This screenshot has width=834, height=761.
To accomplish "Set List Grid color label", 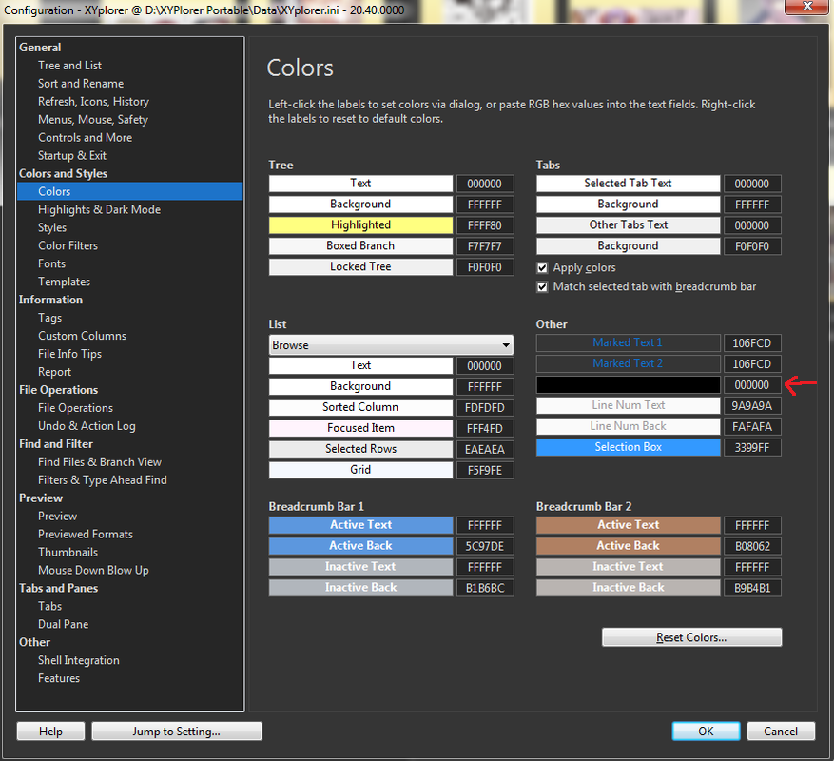I will 360,470.
